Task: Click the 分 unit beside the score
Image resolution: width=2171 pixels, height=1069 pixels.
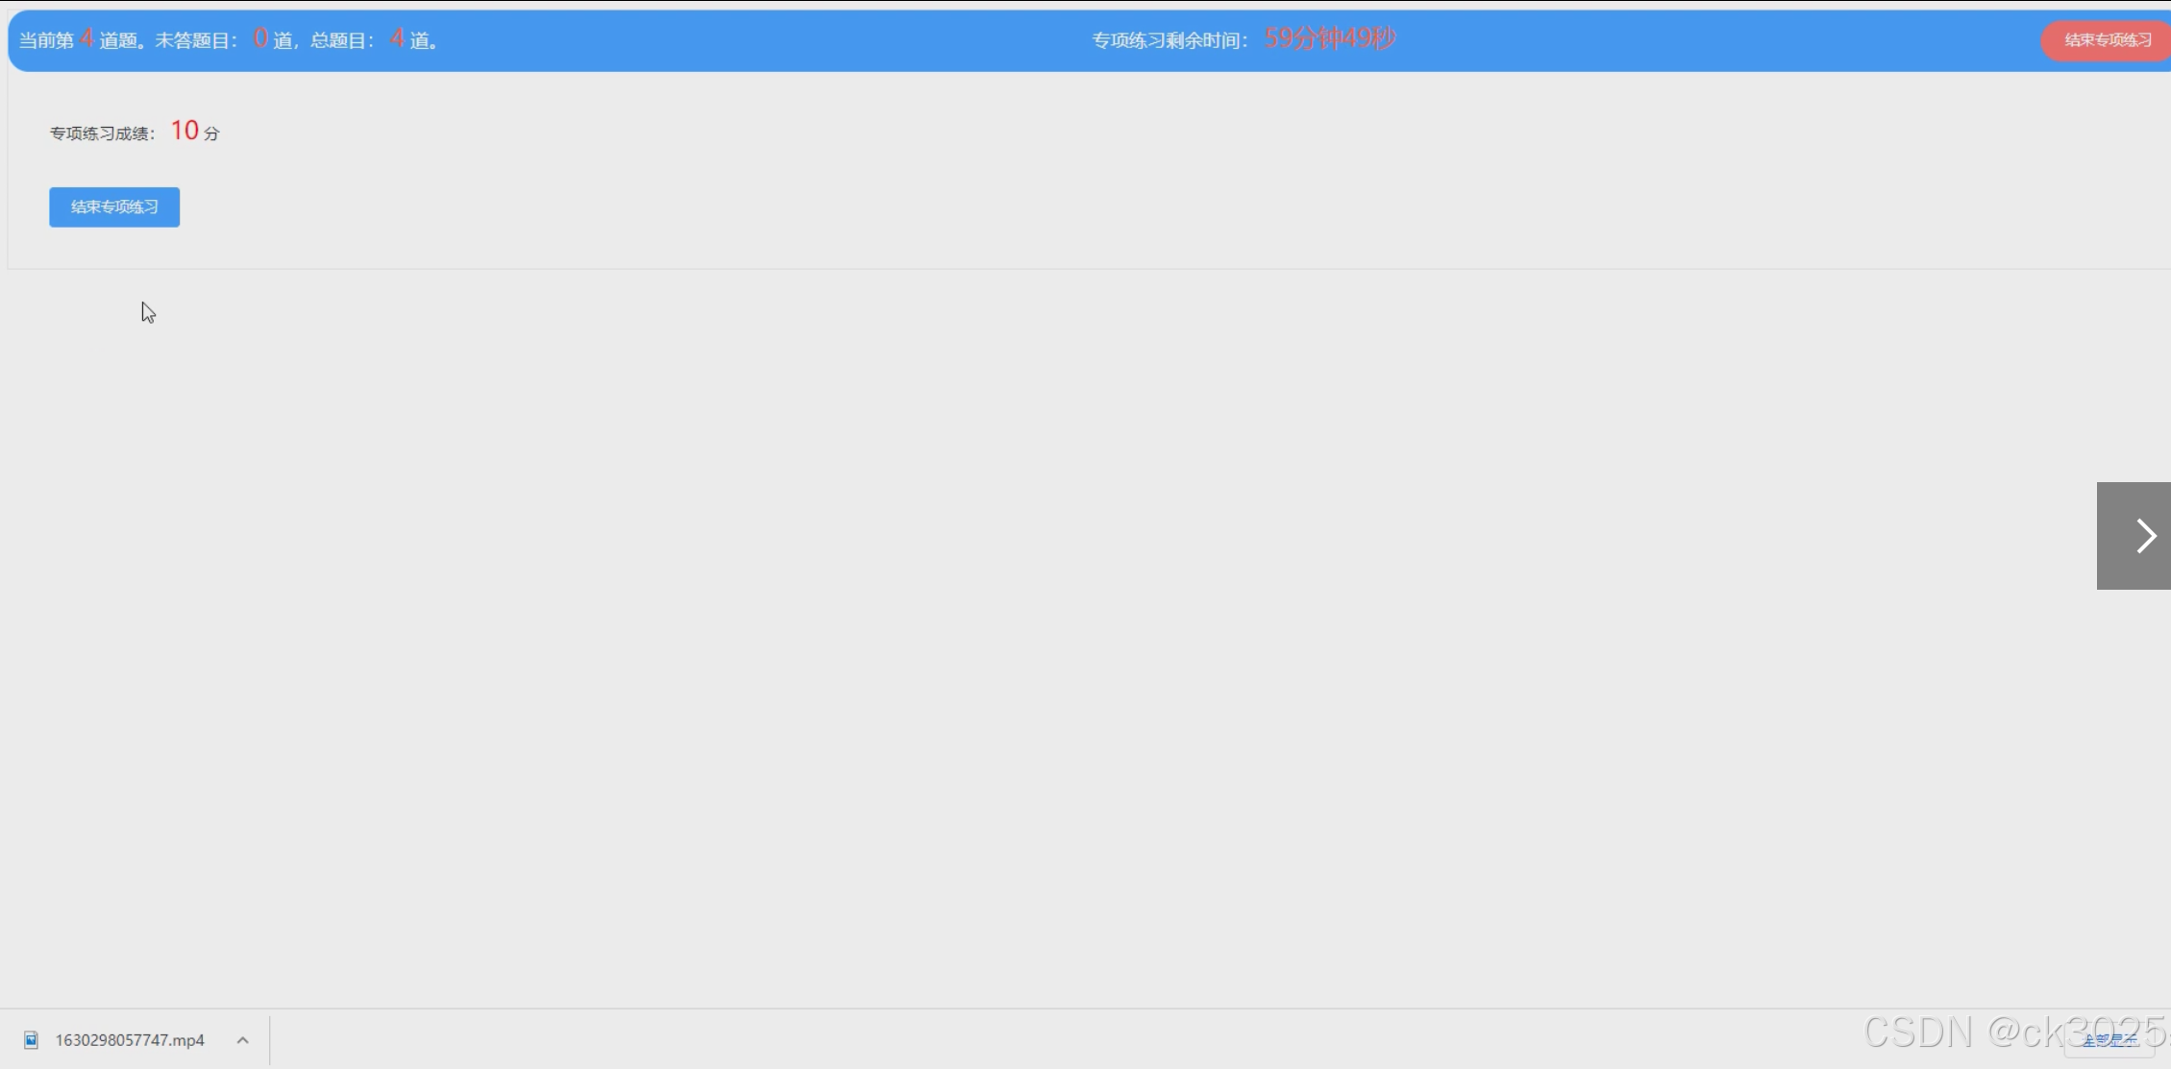Action: 211,134
